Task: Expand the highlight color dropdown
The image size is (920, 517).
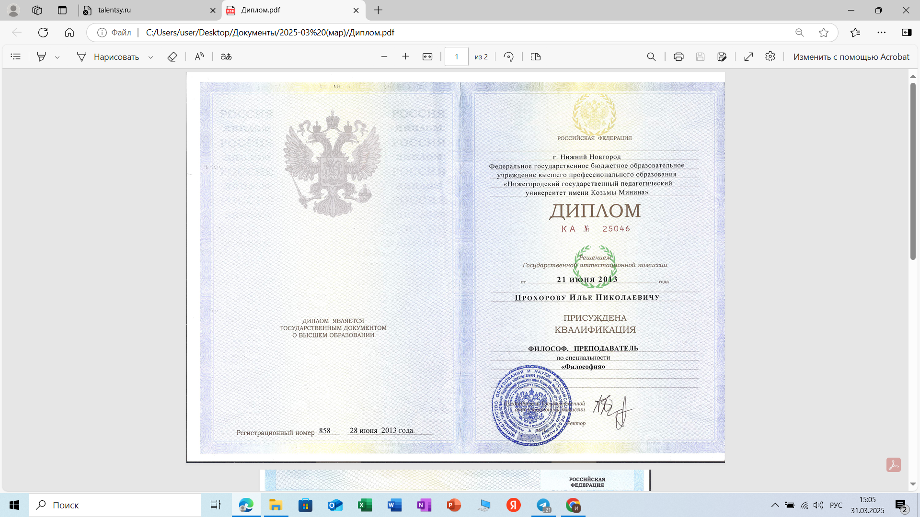Action: coord(57,57)
